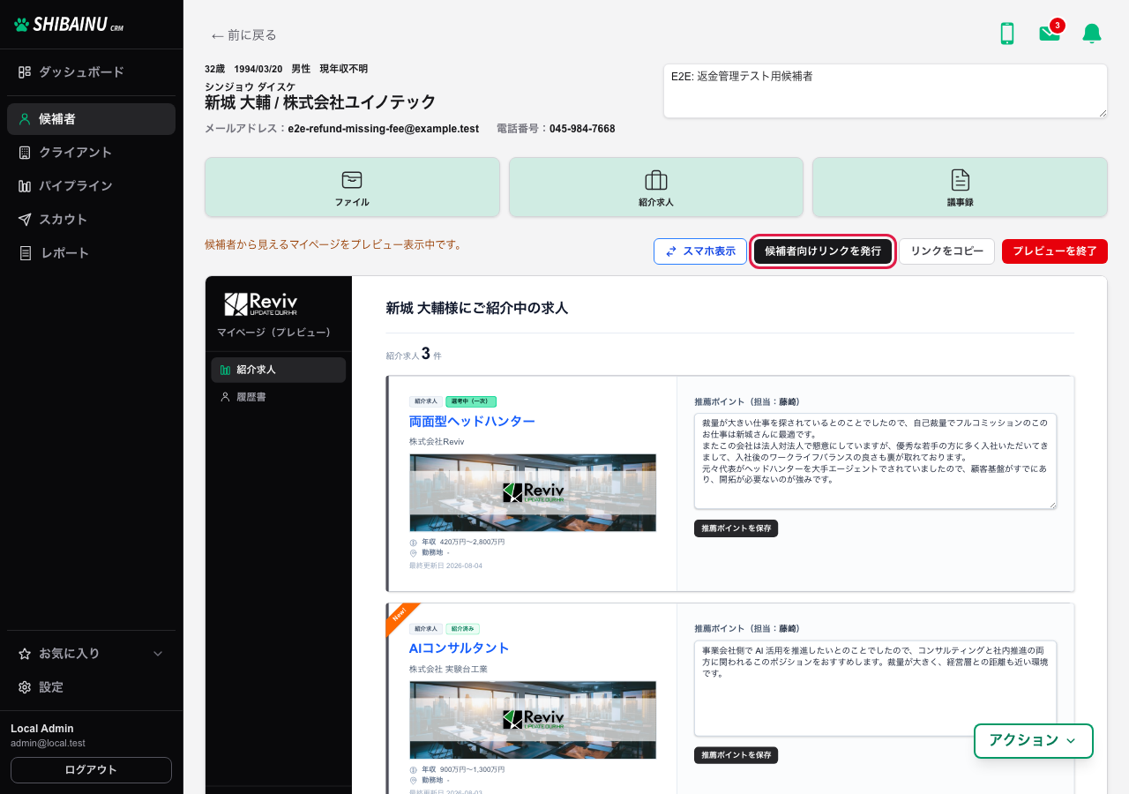Click the AIコンサルタント job image
This screenshot has height=794, width=1129.
point(533,720)
